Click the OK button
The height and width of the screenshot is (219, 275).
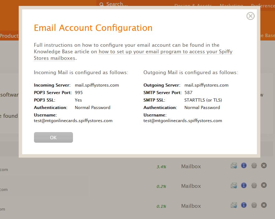pos(53,137)
